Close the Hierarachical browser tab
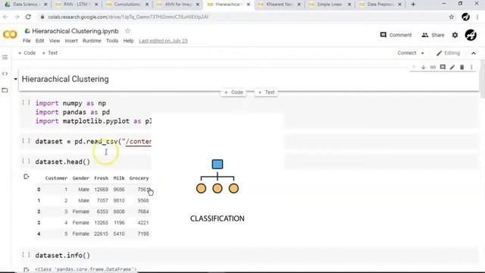 tap(248, 5)
